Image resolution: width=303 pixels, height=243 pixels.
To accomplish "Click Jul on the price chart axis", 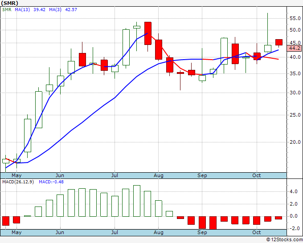I will pos(115,175).
